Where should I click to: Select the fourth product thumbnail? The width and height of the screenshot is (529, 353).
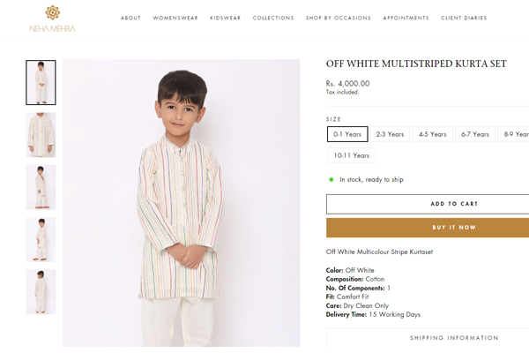click(x=41, y=239)
